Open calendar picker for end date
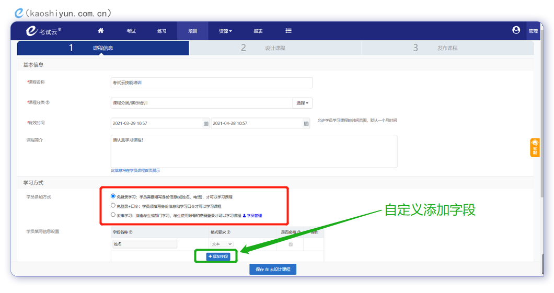Screen dimensions: 554x293 (306, 124)
